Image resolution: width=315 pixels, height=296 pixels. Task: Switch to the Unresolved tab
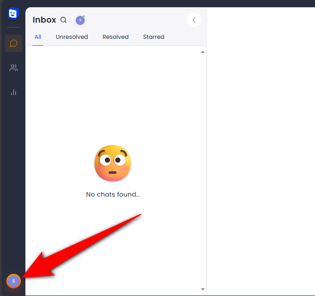(72, 37)
